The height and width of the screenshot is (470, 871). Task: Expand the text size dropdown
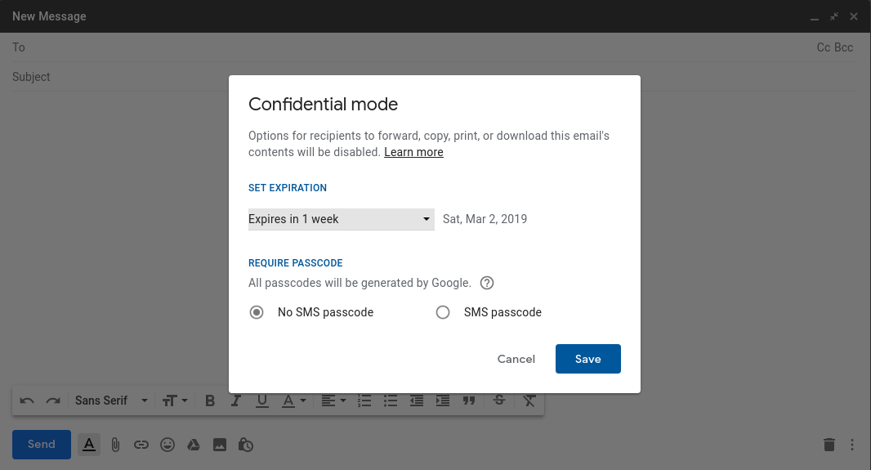coord(175,401)
